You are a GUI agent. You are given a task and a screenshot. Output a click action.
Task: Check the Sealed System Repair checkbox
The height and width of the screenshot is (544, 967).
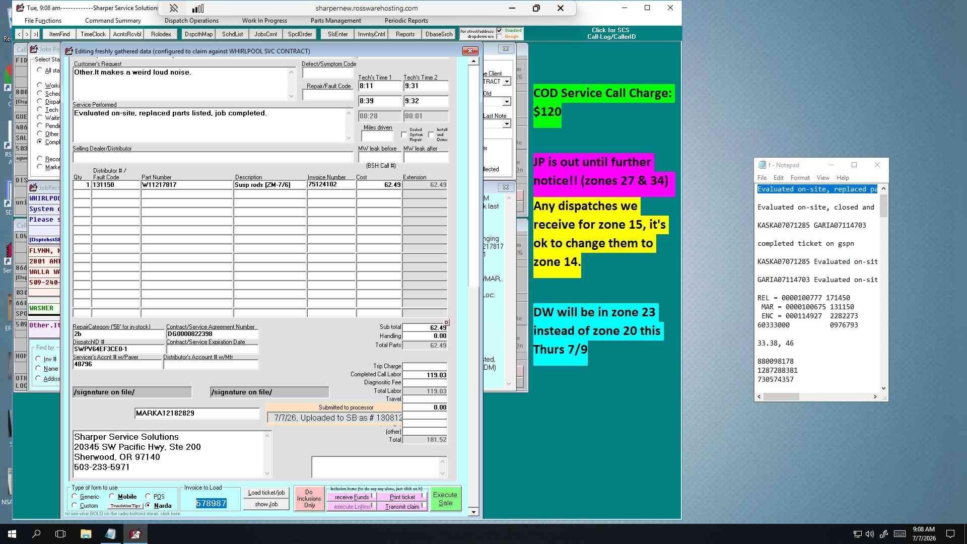(404, 134)
